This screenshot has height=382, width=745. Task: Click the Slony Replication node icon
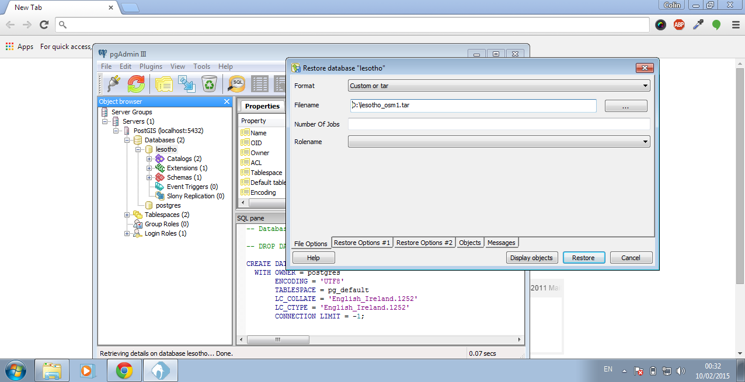tap(160, 196)
